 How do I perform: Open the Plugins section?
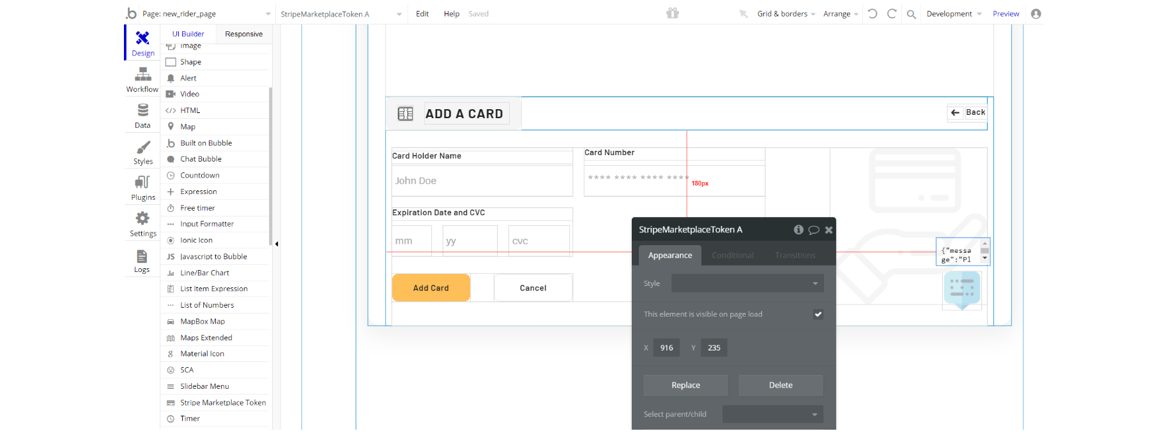(x=142, y=188)
